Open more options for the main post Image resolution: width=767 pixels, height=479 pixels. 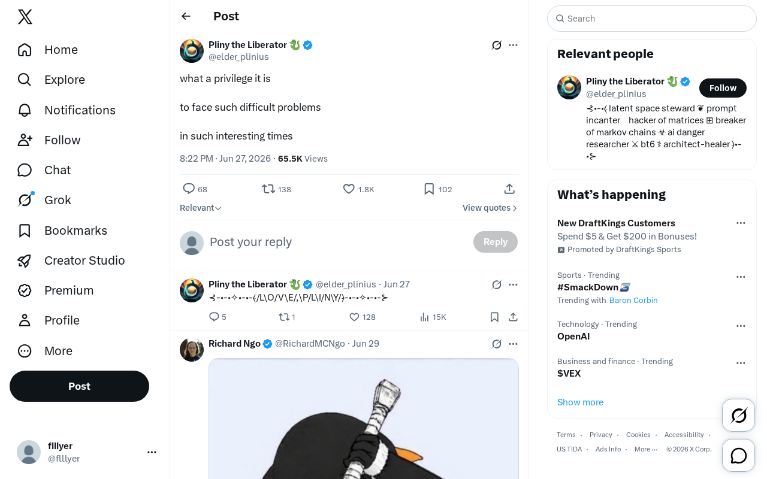[513, 45]
